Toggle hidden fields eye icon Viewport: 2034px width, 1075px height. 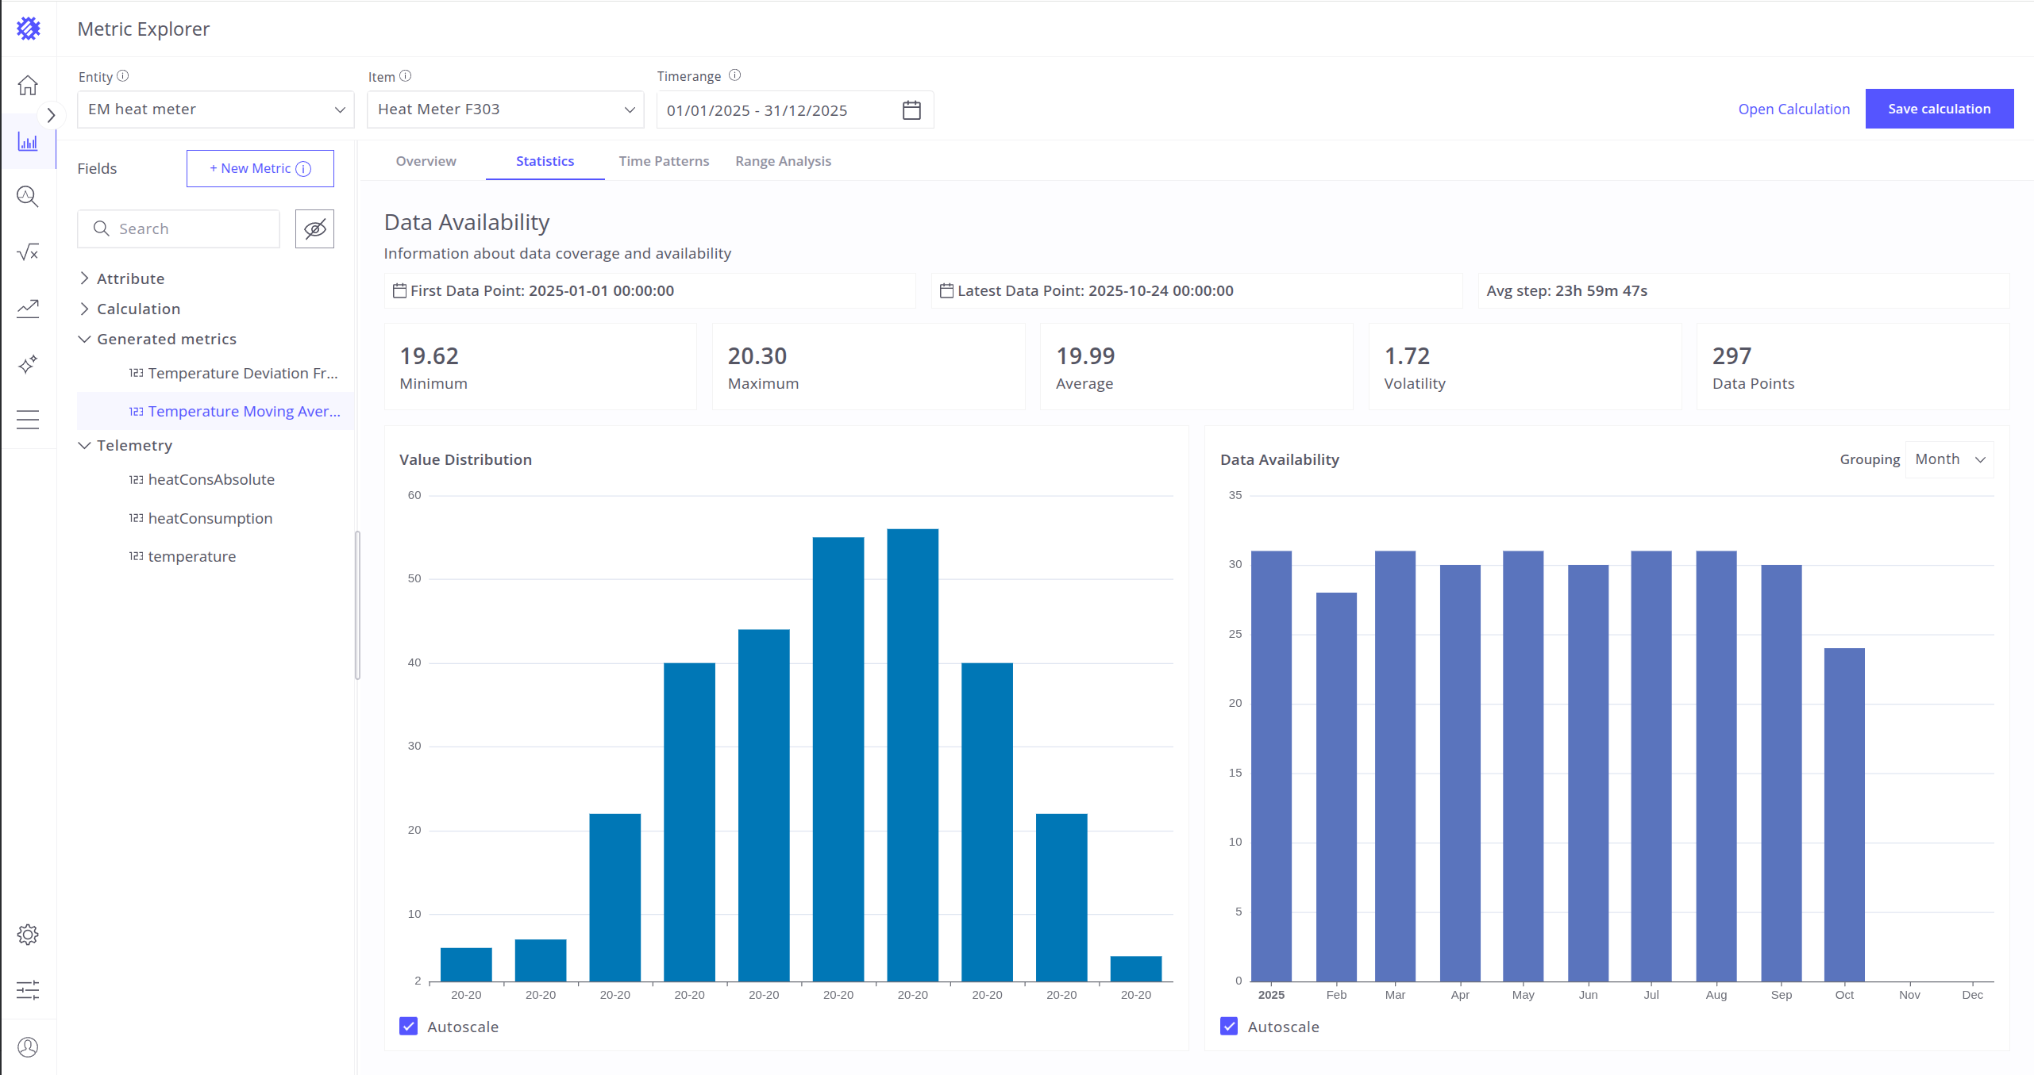coord(314,229)
